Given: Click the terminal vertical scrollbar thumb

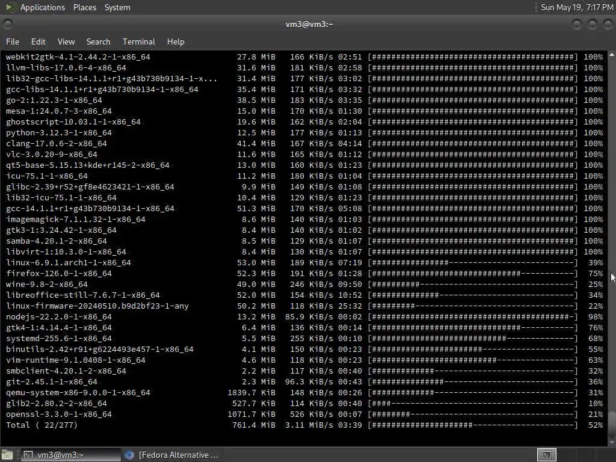Looking at the screenshot, I should point(612,424).
